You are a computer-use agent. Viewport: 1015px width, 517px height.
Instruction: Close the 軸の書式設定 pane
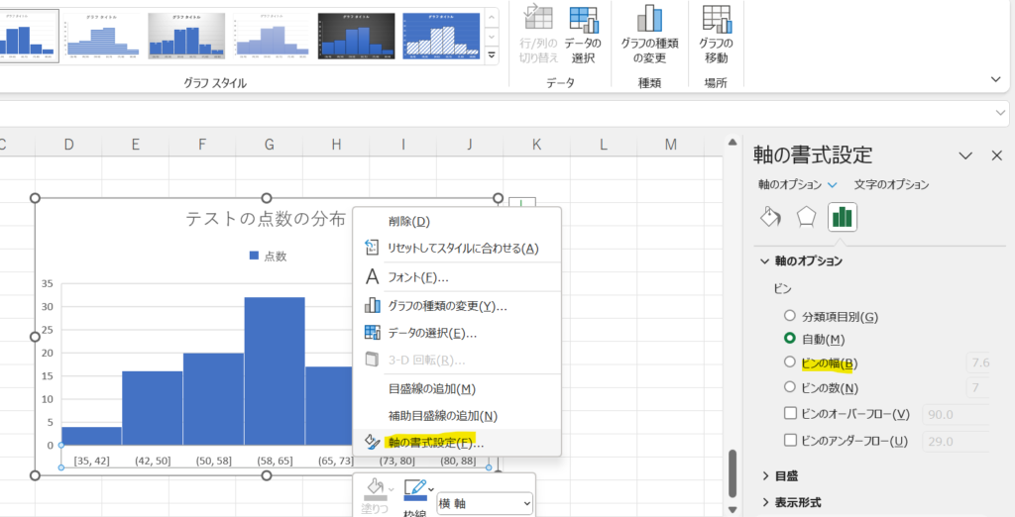coord(997,155)
